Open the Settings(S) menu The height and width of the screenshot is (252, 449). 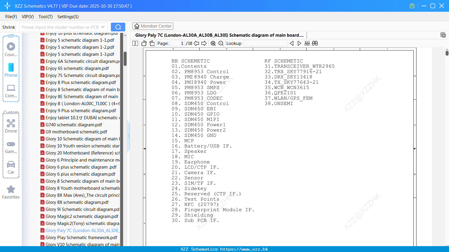(x=68, y=17)
